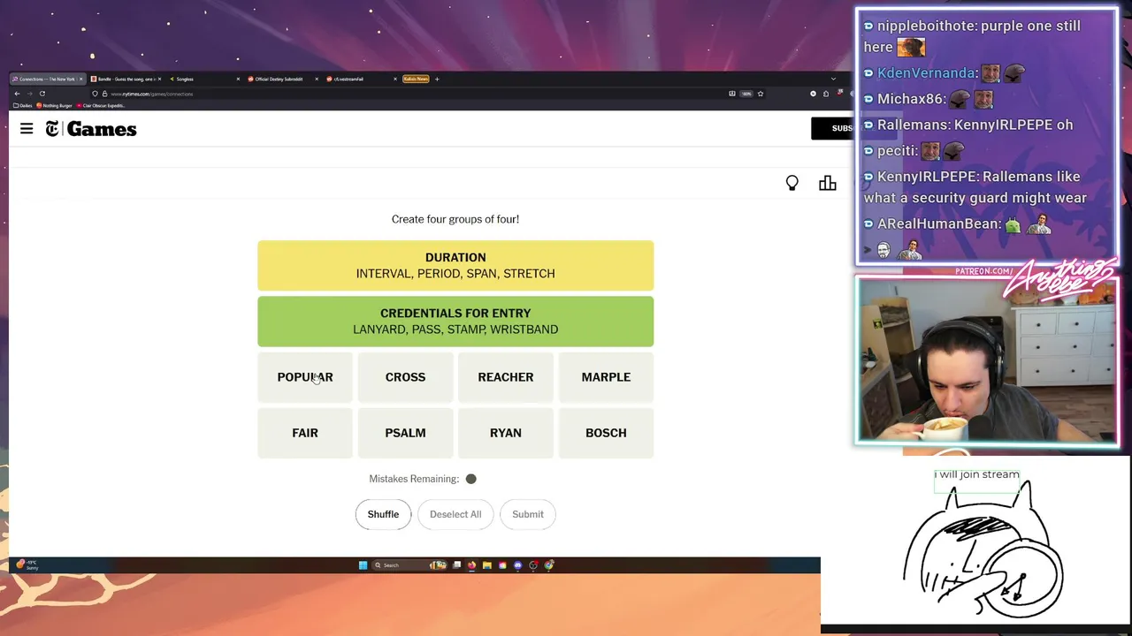Viewport: 1132px width, 636px height.
Task: Click the NYT Games logo
Action: point(91,129)
